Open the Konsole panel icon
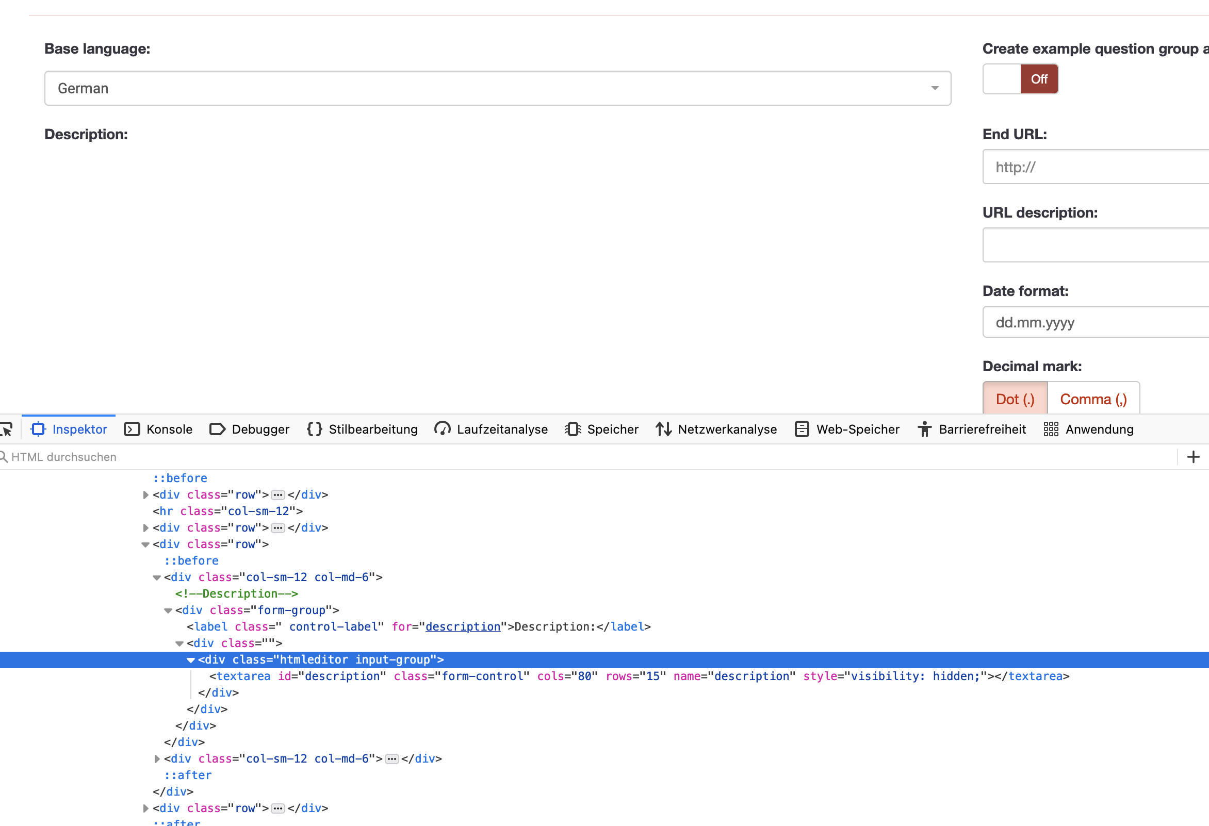The height and width of the screenshot is (826, 1209). pyautogui.click(x=132, y=429)
